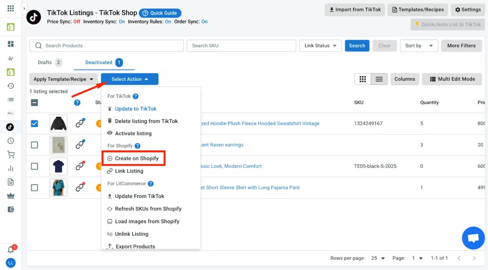The image size is (488, 270).
Task: Open the document page icon in sidebar
Action: click(10, 182)
